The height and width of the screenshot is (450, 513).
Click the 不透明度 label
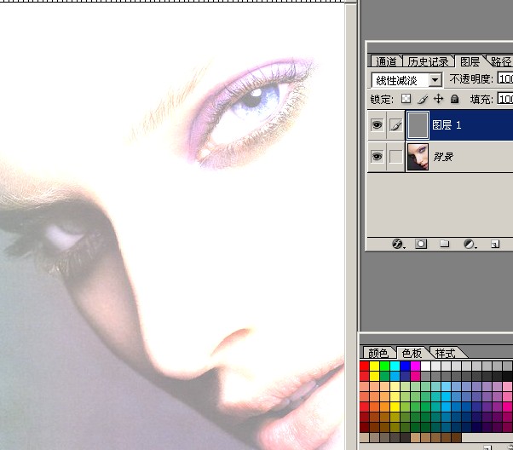(471, 79)
